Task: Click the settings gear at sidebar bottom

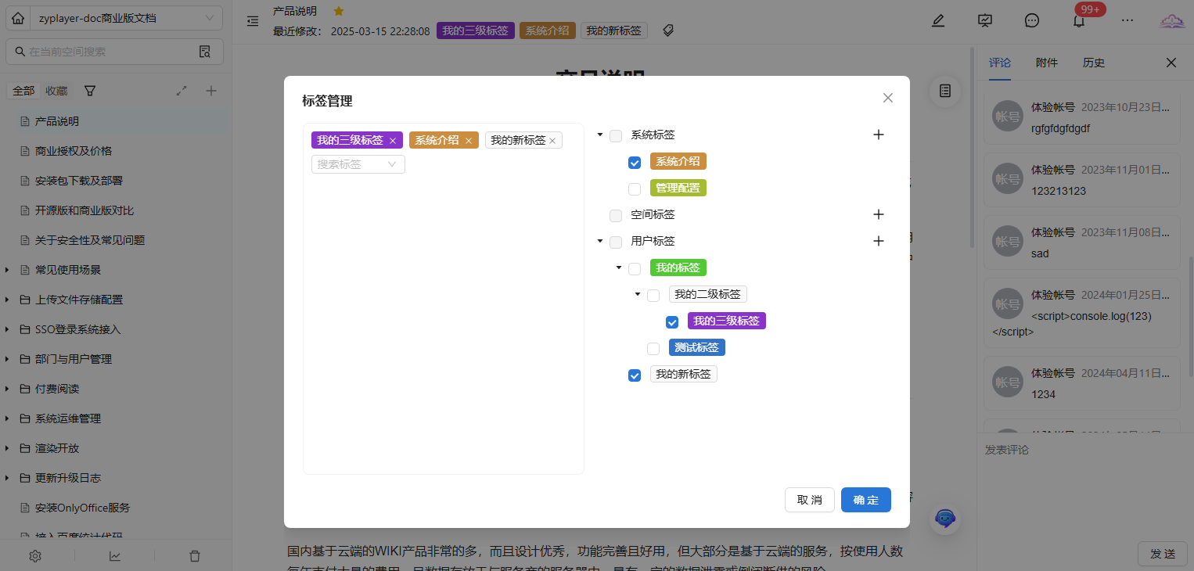Action: [35, 556]
